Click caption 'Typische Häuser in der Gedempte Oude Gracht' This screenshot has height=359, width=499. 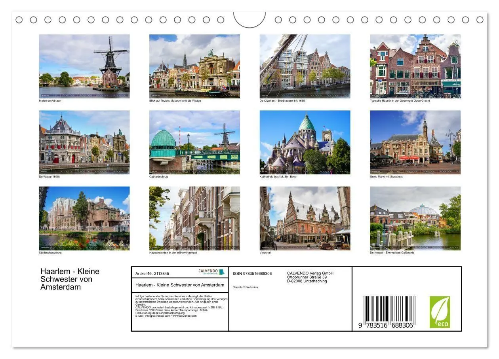click(x=400, y=101)
